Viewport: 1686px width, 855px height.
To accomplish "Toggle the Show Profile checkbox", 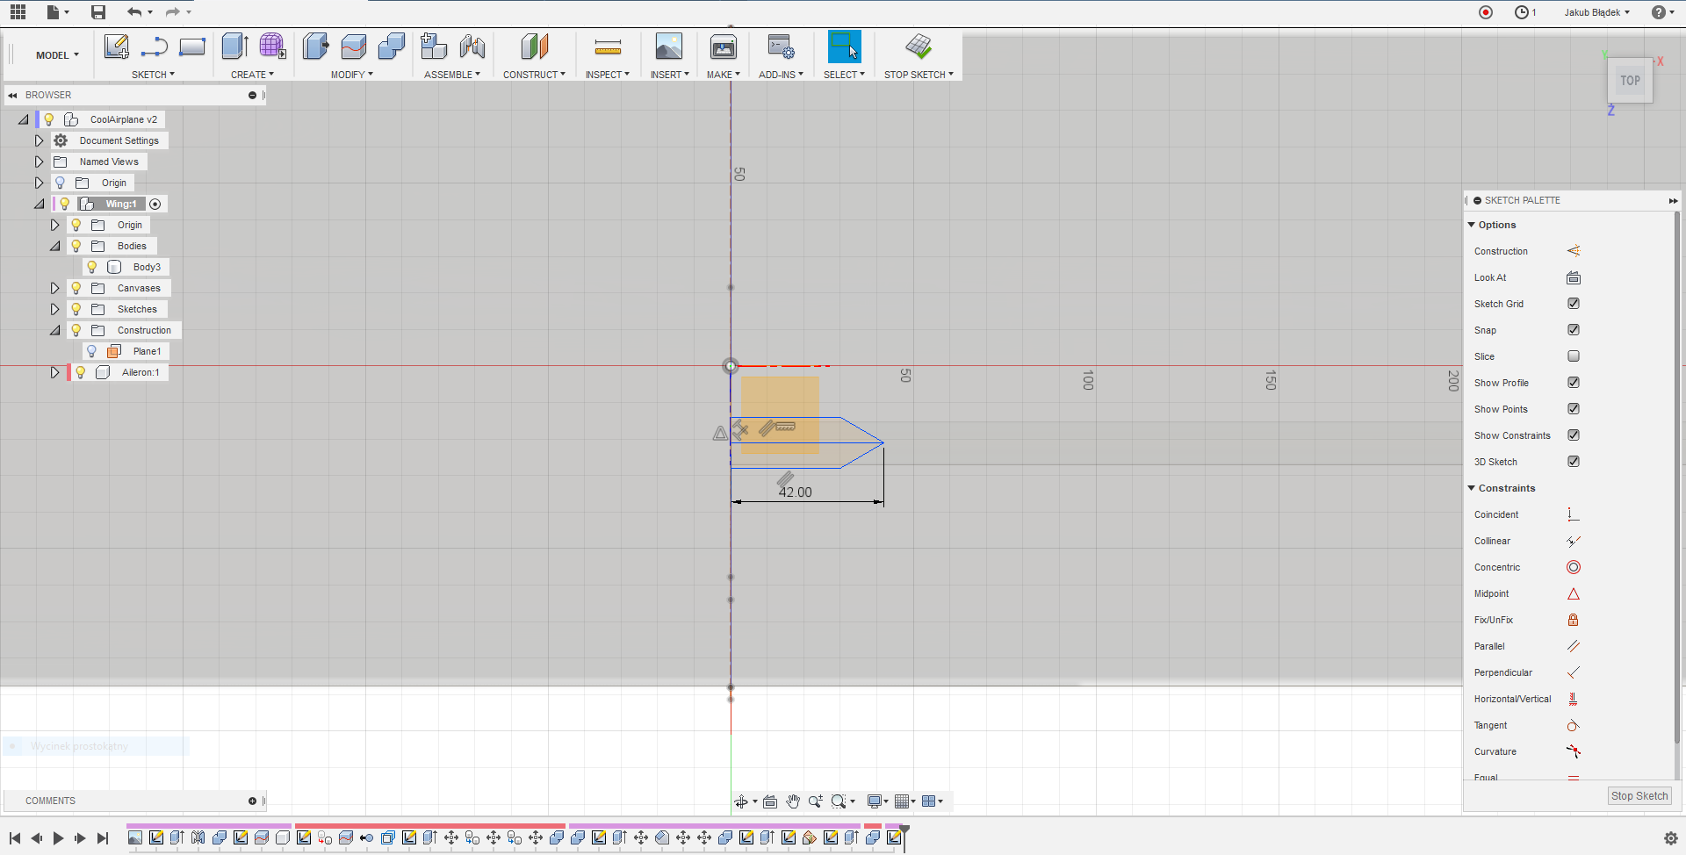I will click(x=1574, y=383).
